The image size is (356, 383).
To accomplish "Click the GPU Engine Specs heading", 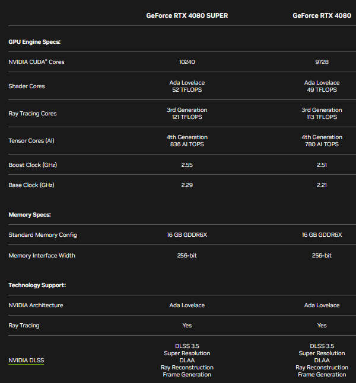I will coord(34,42).
